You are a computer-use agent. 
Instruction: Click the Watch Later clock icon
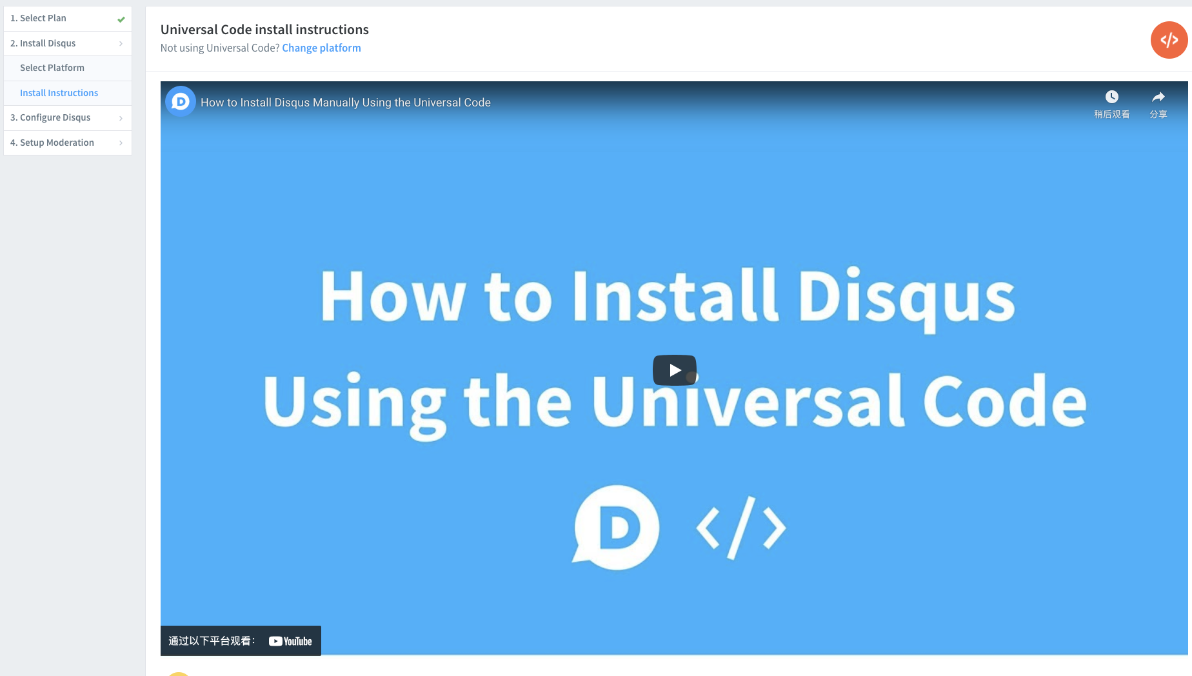pyautogui.click(x=1111, y=97)
